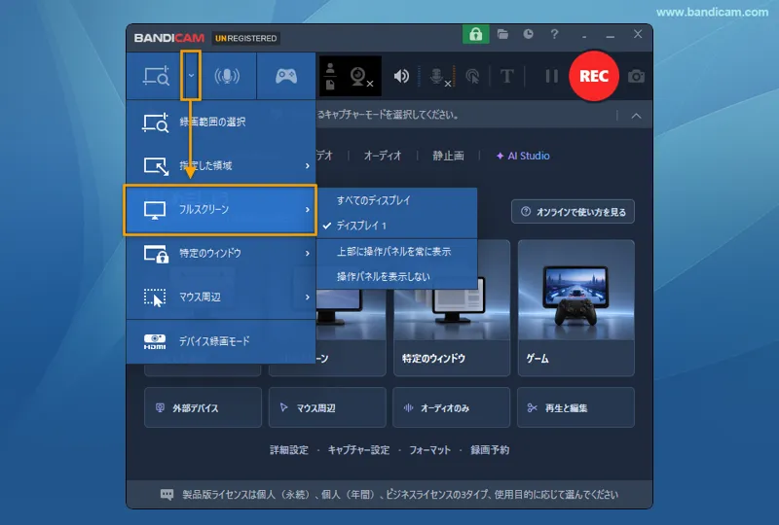Image resolution: width=779 pixels, height=525 pixels.
Task: Click the 外部デバイス button
Action: pyautogui.click(x=203, y=408)
